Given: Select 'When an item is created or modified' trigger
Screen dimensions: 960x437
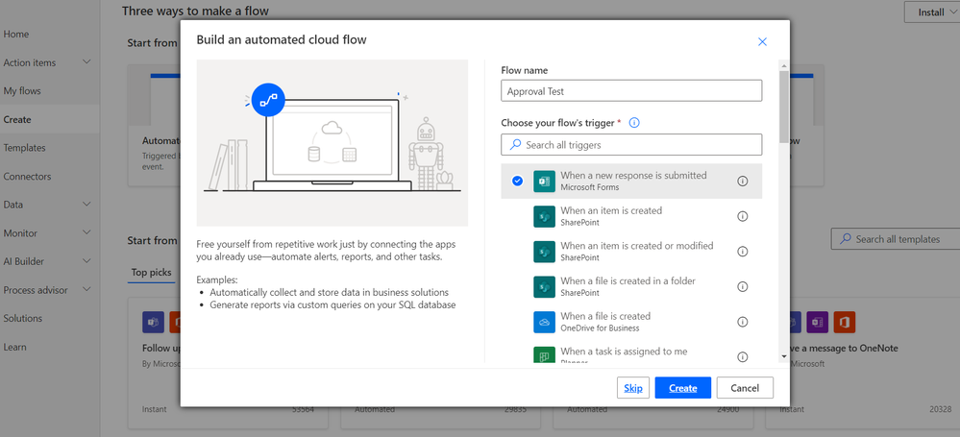Looking at the screenshot, I should [631, 252].
